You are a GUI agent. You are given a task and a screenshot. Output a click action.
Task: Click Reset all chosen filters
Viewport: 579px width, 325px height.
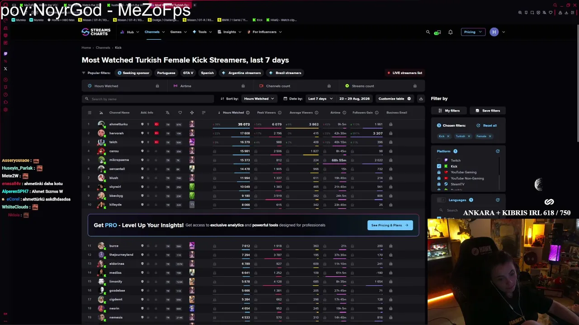[486, 125]
